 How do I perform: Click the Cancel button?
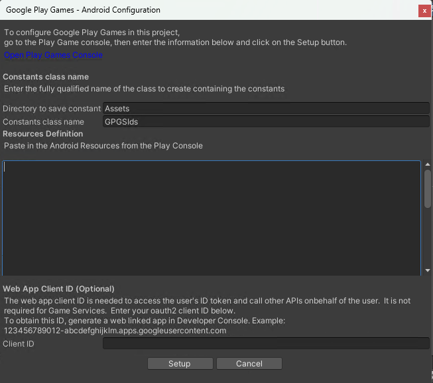[x=249, y=363]
